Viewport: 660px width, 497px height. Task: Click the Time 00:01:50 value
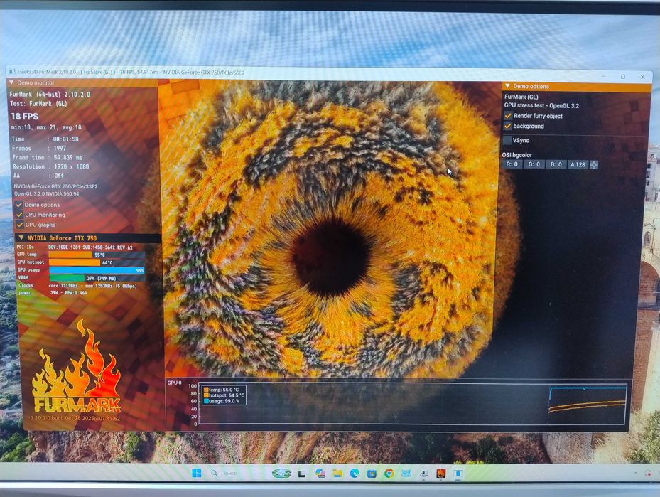coord(65,139)
